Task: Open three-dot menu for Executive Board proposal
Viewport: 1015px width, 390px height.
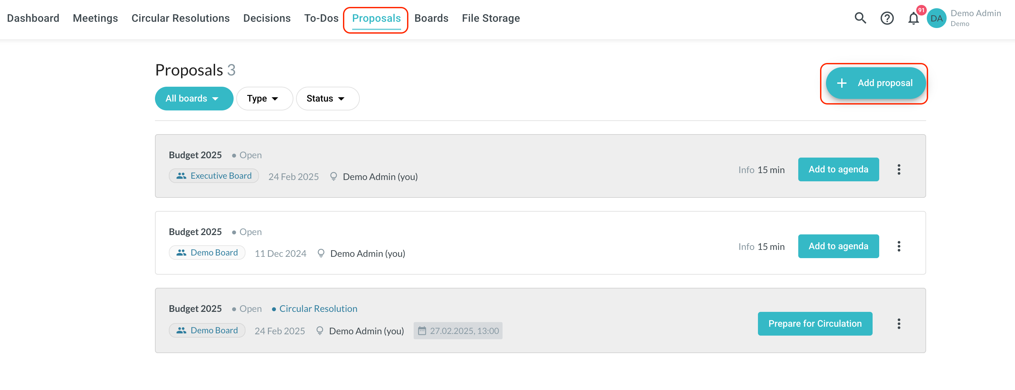Action: tap(899, 169)
